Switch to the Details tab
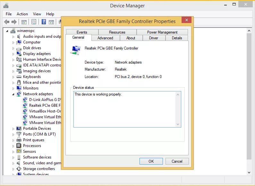Image resolution: width=255 pixels, height=186 pixels. [x=177, y=38]
